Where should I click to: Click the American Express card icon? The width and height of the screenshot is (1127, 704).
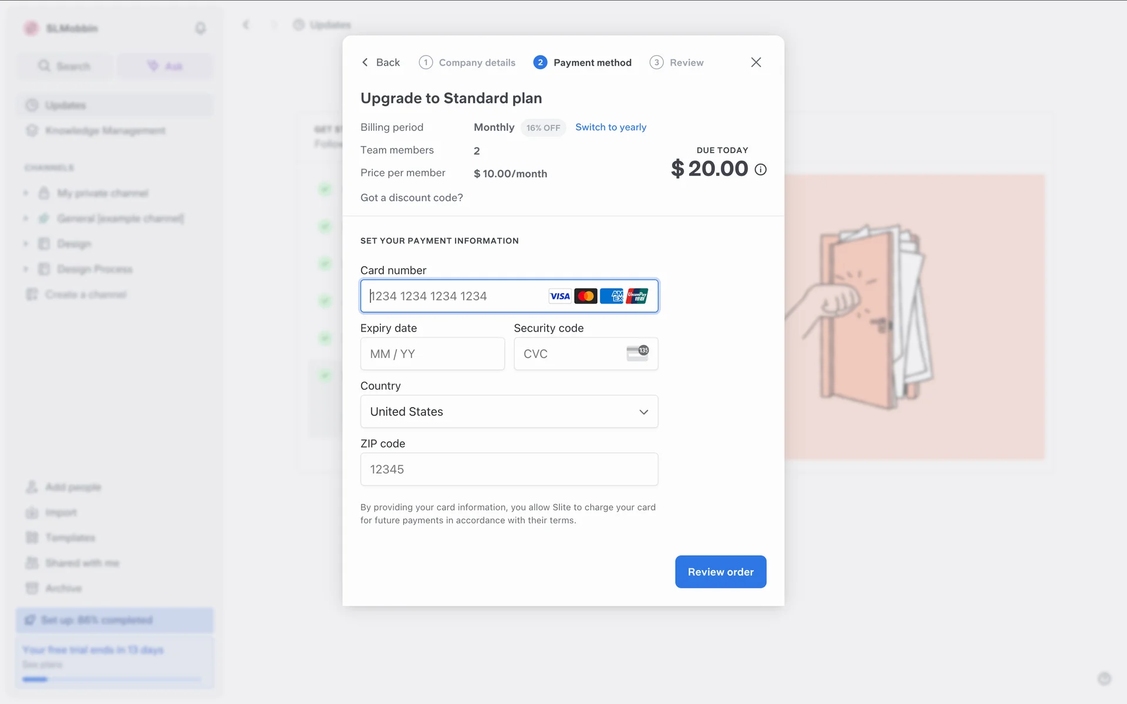611,296
